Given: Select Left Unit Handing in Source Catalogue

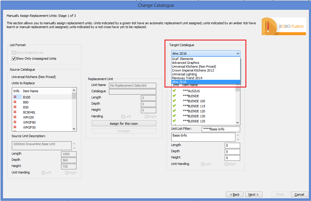Looking at the screenshot, I should [43, 173].
